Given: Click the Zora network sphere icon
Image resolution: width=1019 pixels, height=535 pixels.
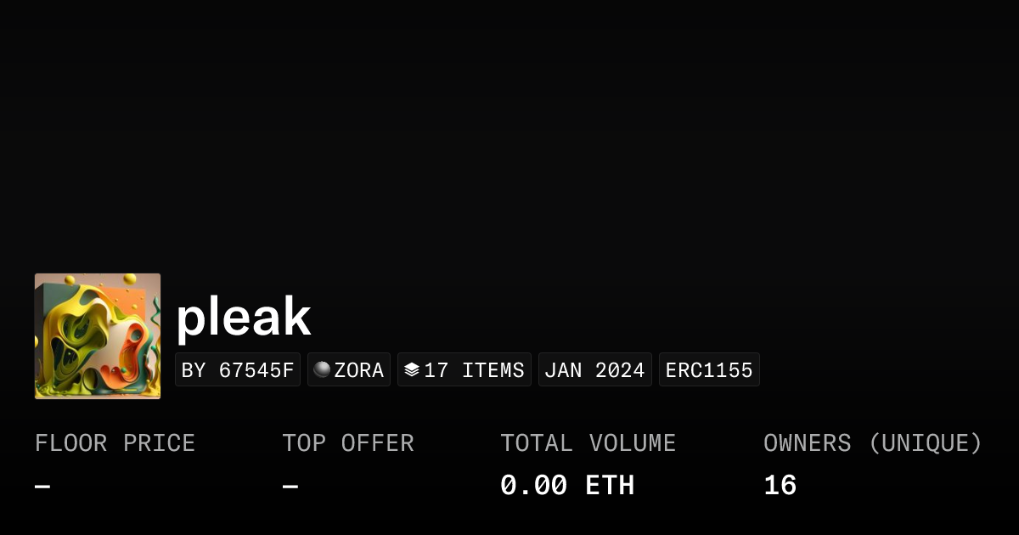Looking at the screenshot, I should coord(322,369).
